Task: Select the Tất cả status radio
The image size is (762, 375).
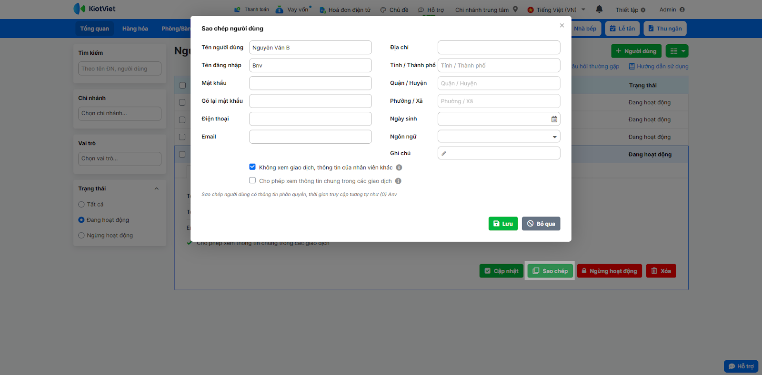Action: point(81,204)
